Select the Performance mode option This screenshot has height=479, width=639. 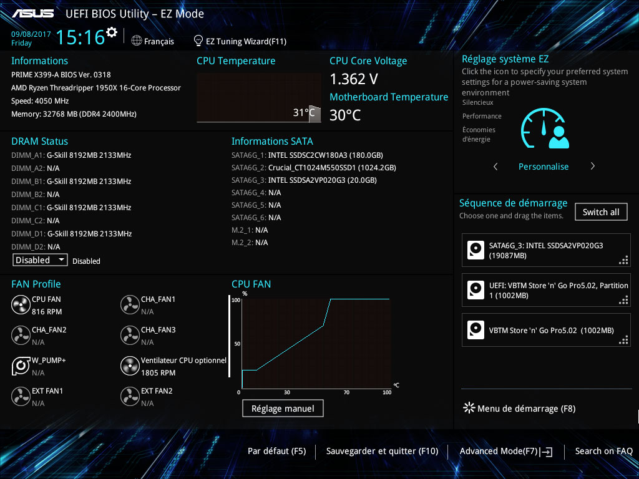point(482,116)
